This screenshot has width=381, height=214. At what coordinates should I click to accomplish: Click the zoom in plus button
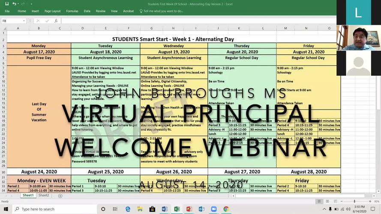370,201
